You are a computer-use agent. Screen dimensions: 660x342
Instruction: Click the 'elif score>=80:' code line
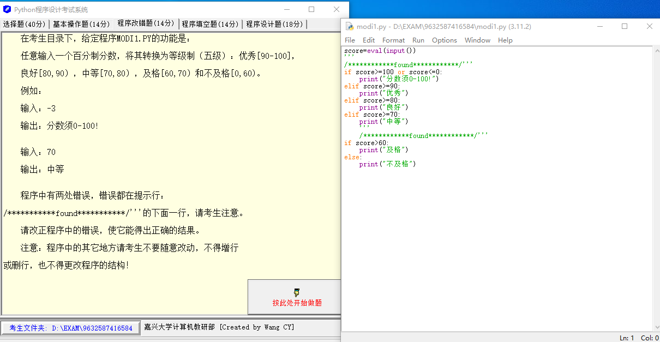click(372, 100)
